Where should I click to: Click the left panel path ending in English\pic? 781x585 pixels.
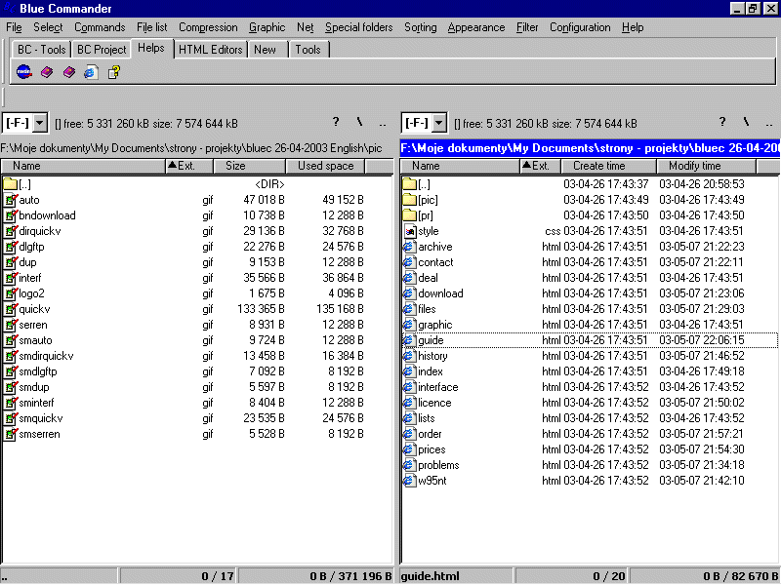(x=191, y=148)
